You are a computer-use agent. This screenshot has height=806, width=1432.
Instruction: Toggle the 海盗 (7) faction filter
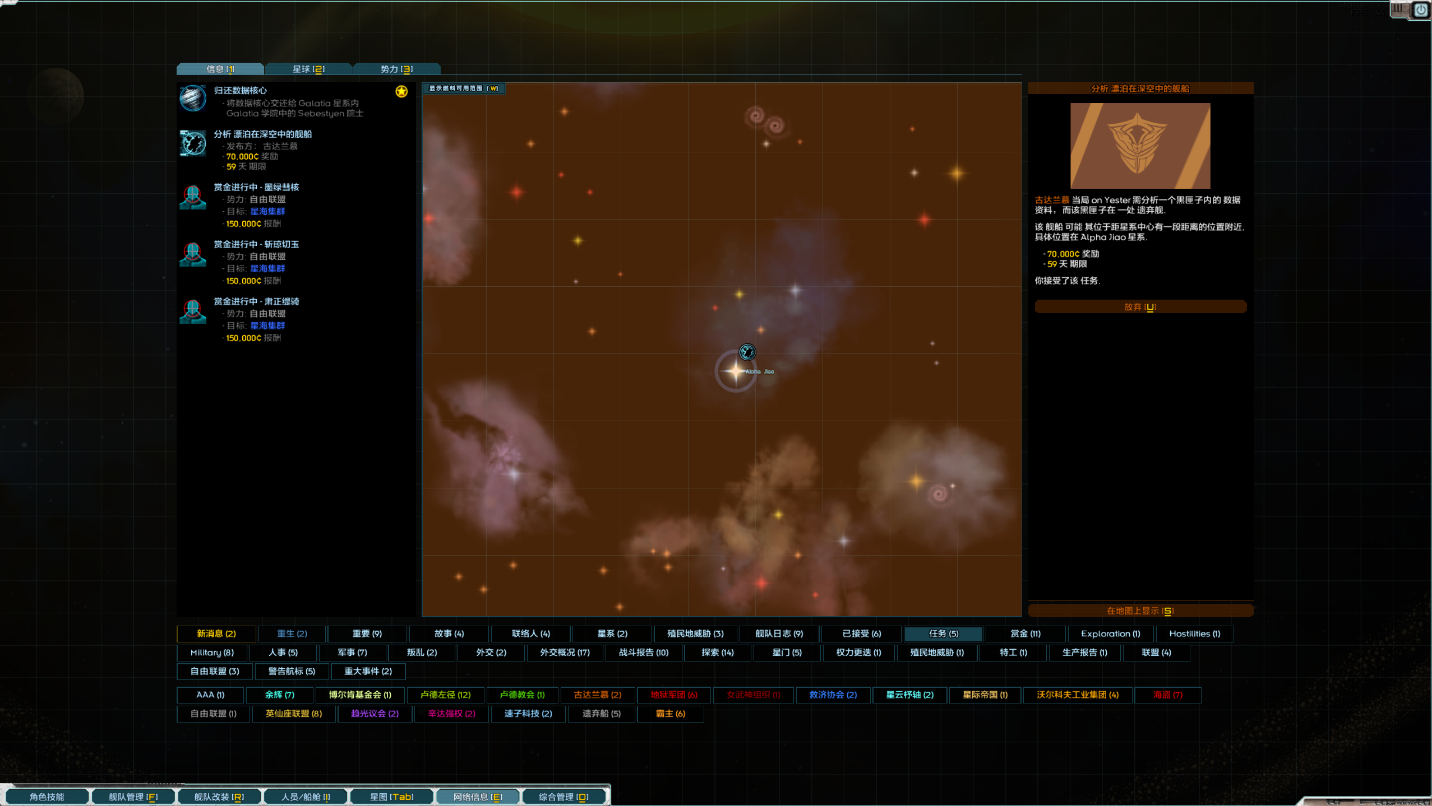click(x=1167, y=695)
